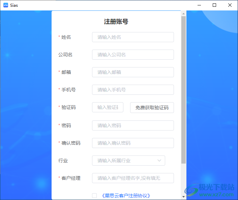Image resolution: width=238 pixels, height=200 pixels.
Task: Maximize the Sias window
Action: (x=214, y=5)
